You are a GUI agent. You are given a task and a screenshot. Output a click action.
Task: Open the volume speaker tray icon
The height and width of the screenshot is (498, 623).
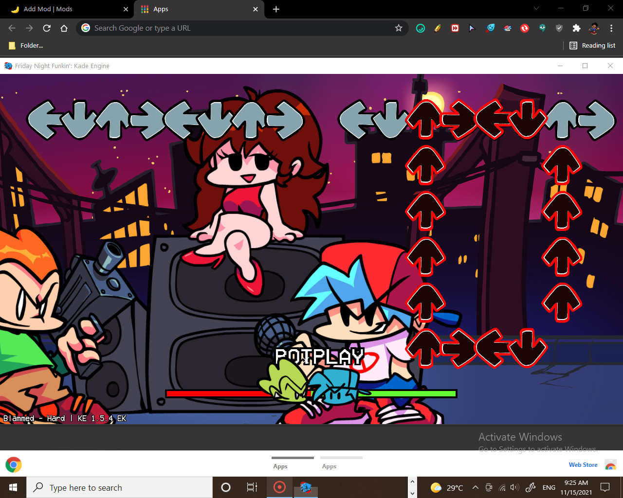click(x=514, y=487)
